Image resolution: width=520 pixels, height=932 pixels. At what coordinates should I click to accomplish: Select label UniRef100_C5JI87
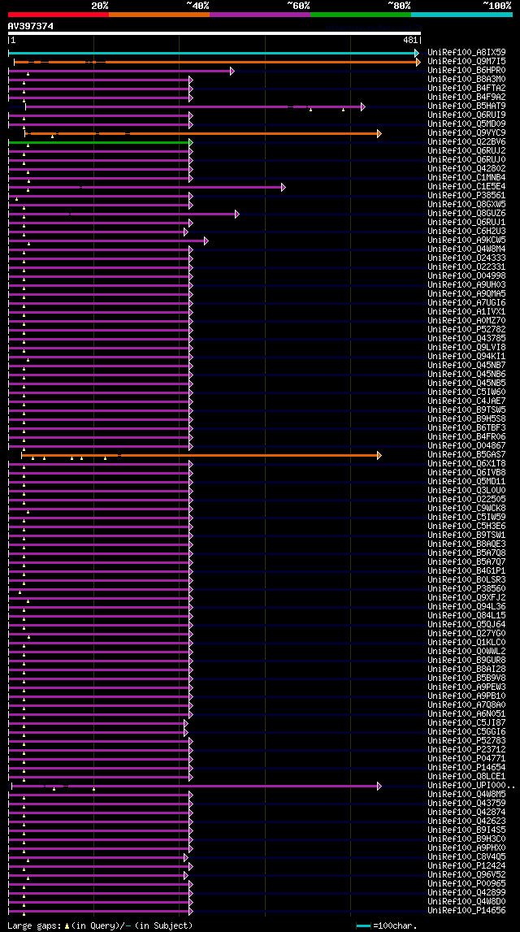(x=466, y=723)
